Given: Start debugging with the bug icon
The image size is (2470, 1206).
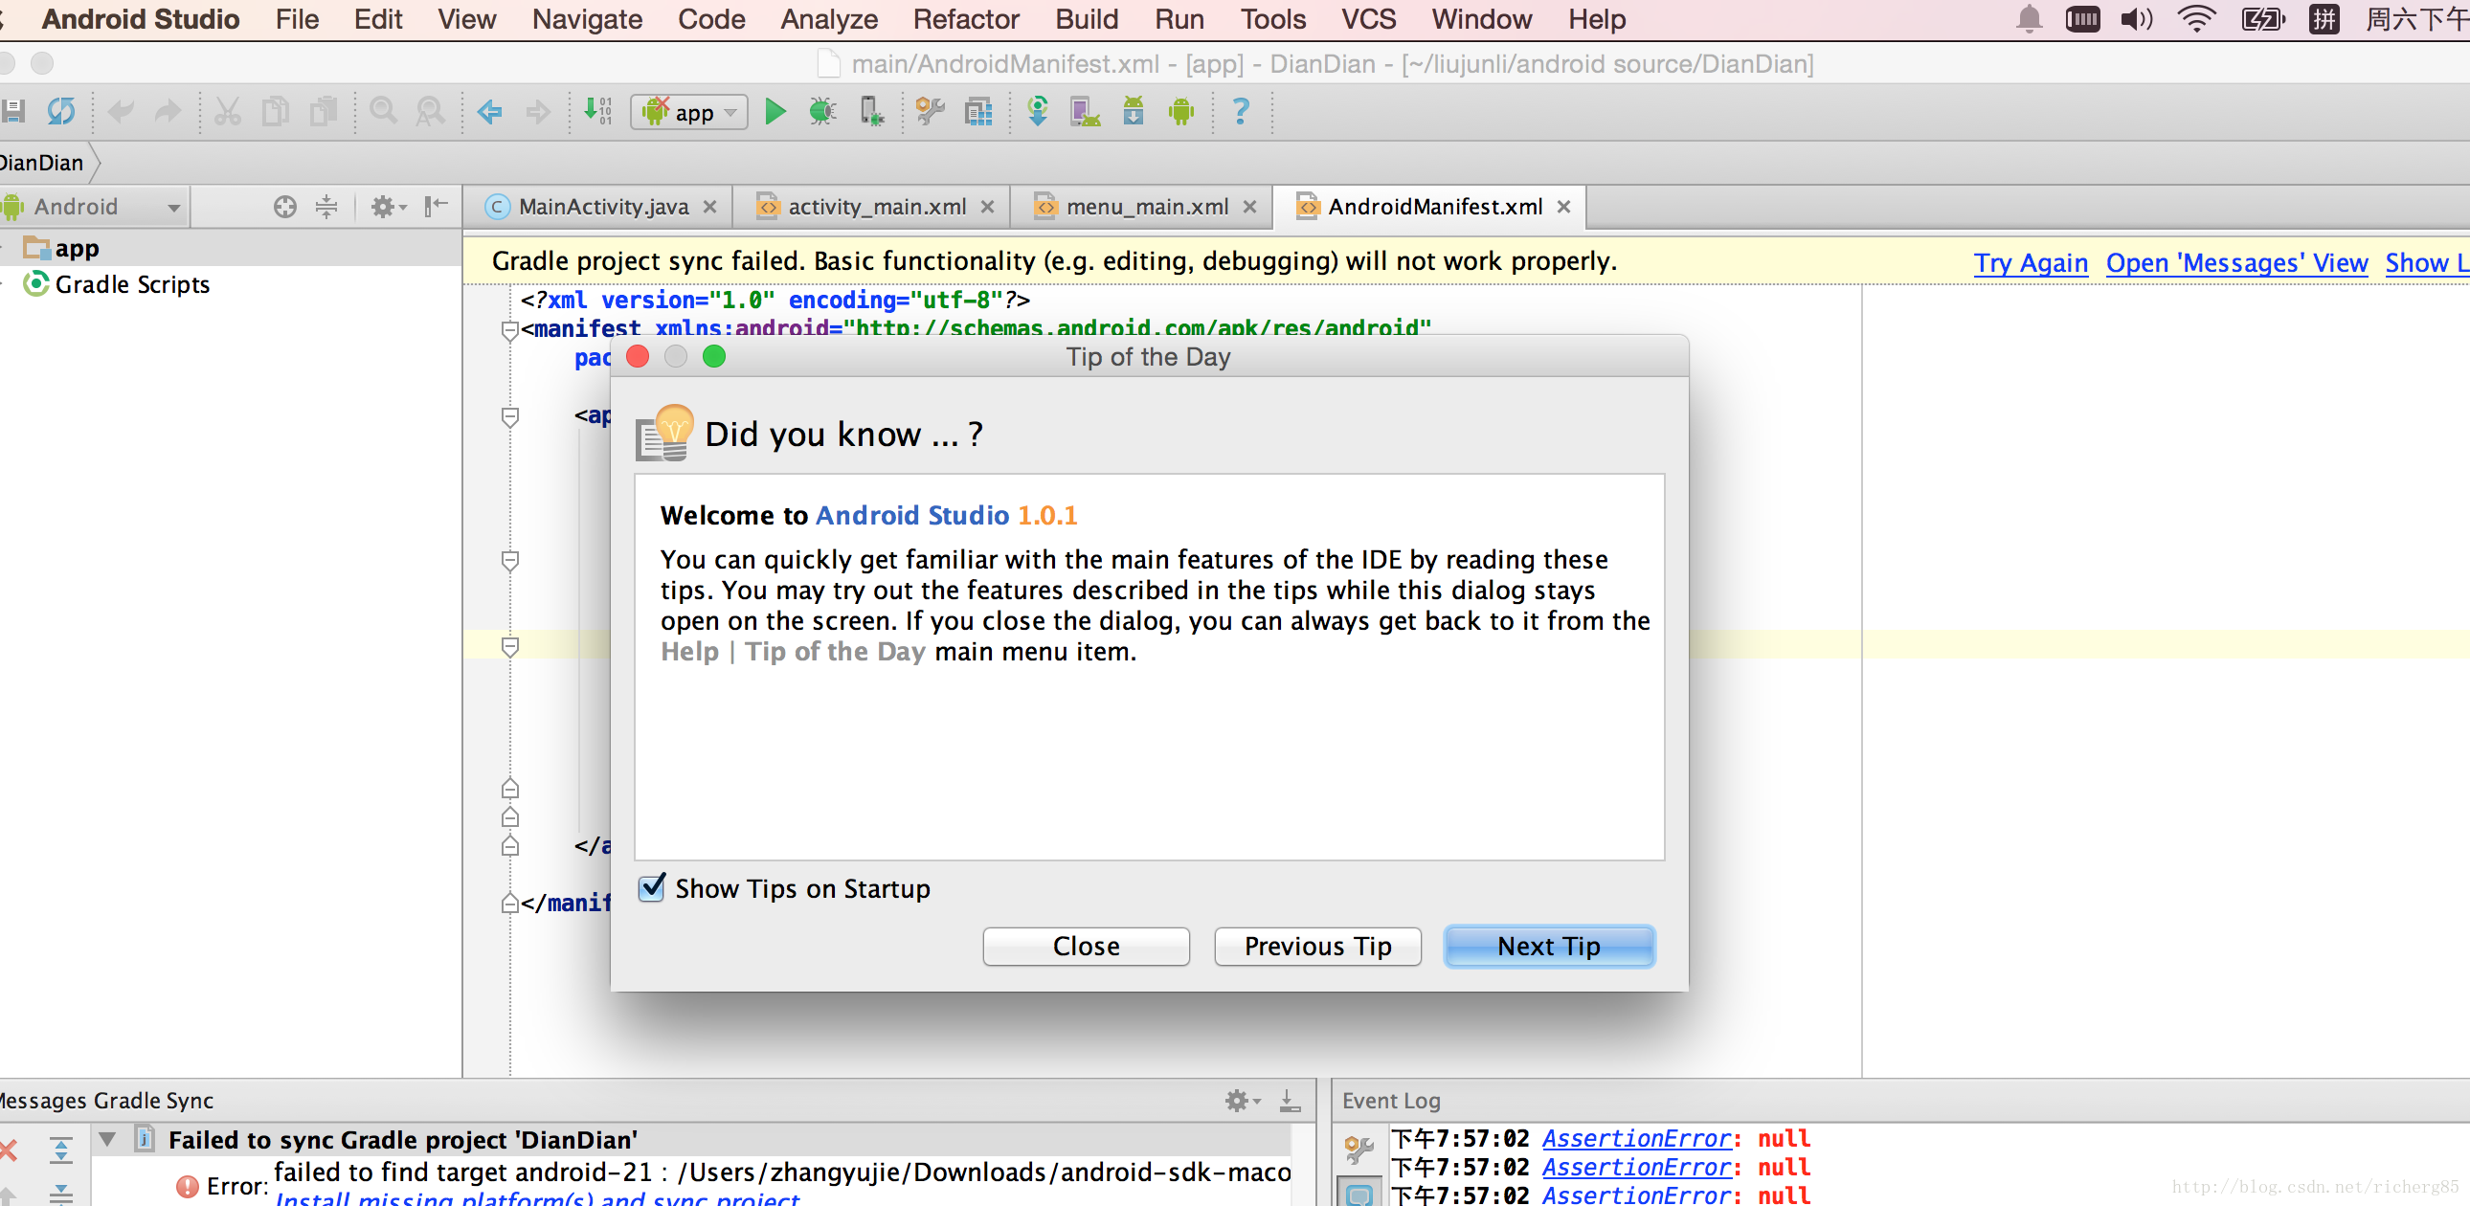Looking at the screenshot, I should click(x=822, y=111).
